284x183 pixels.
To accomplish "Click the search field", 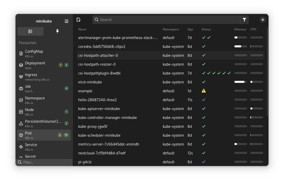I will pos(166,20).
